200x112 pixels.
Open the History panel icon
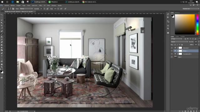[x=168, y=14]
